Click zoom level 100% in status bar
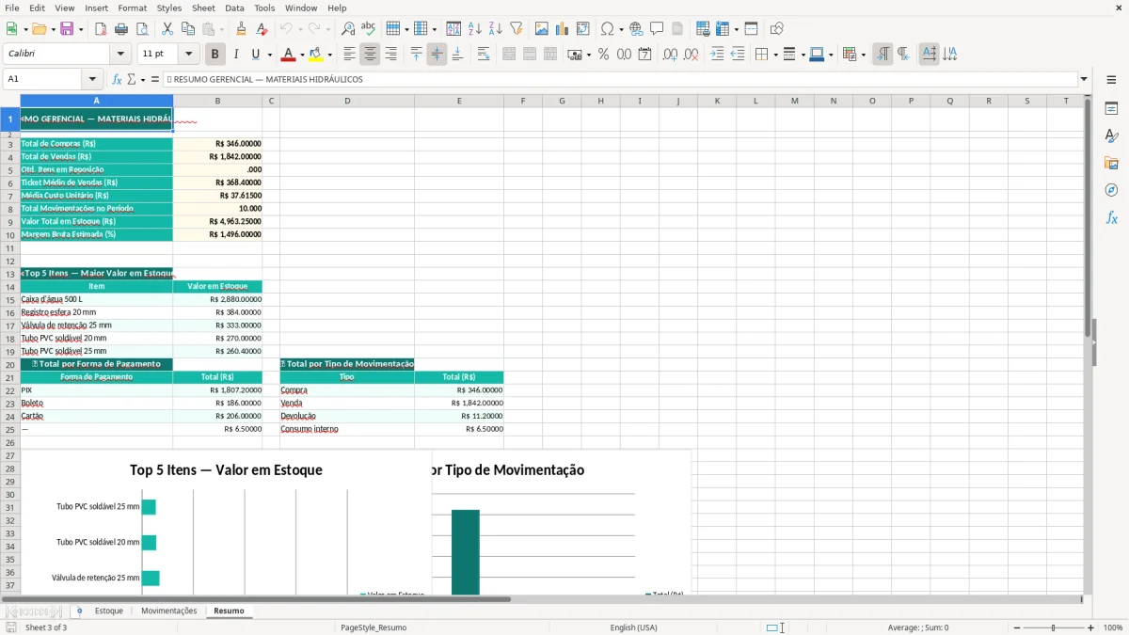 point(1113,627)
